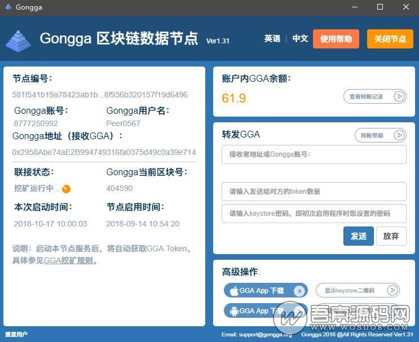Open the GGA挖矿规则 link
This screenshot has height=342, width=419.
pos(68,260)
